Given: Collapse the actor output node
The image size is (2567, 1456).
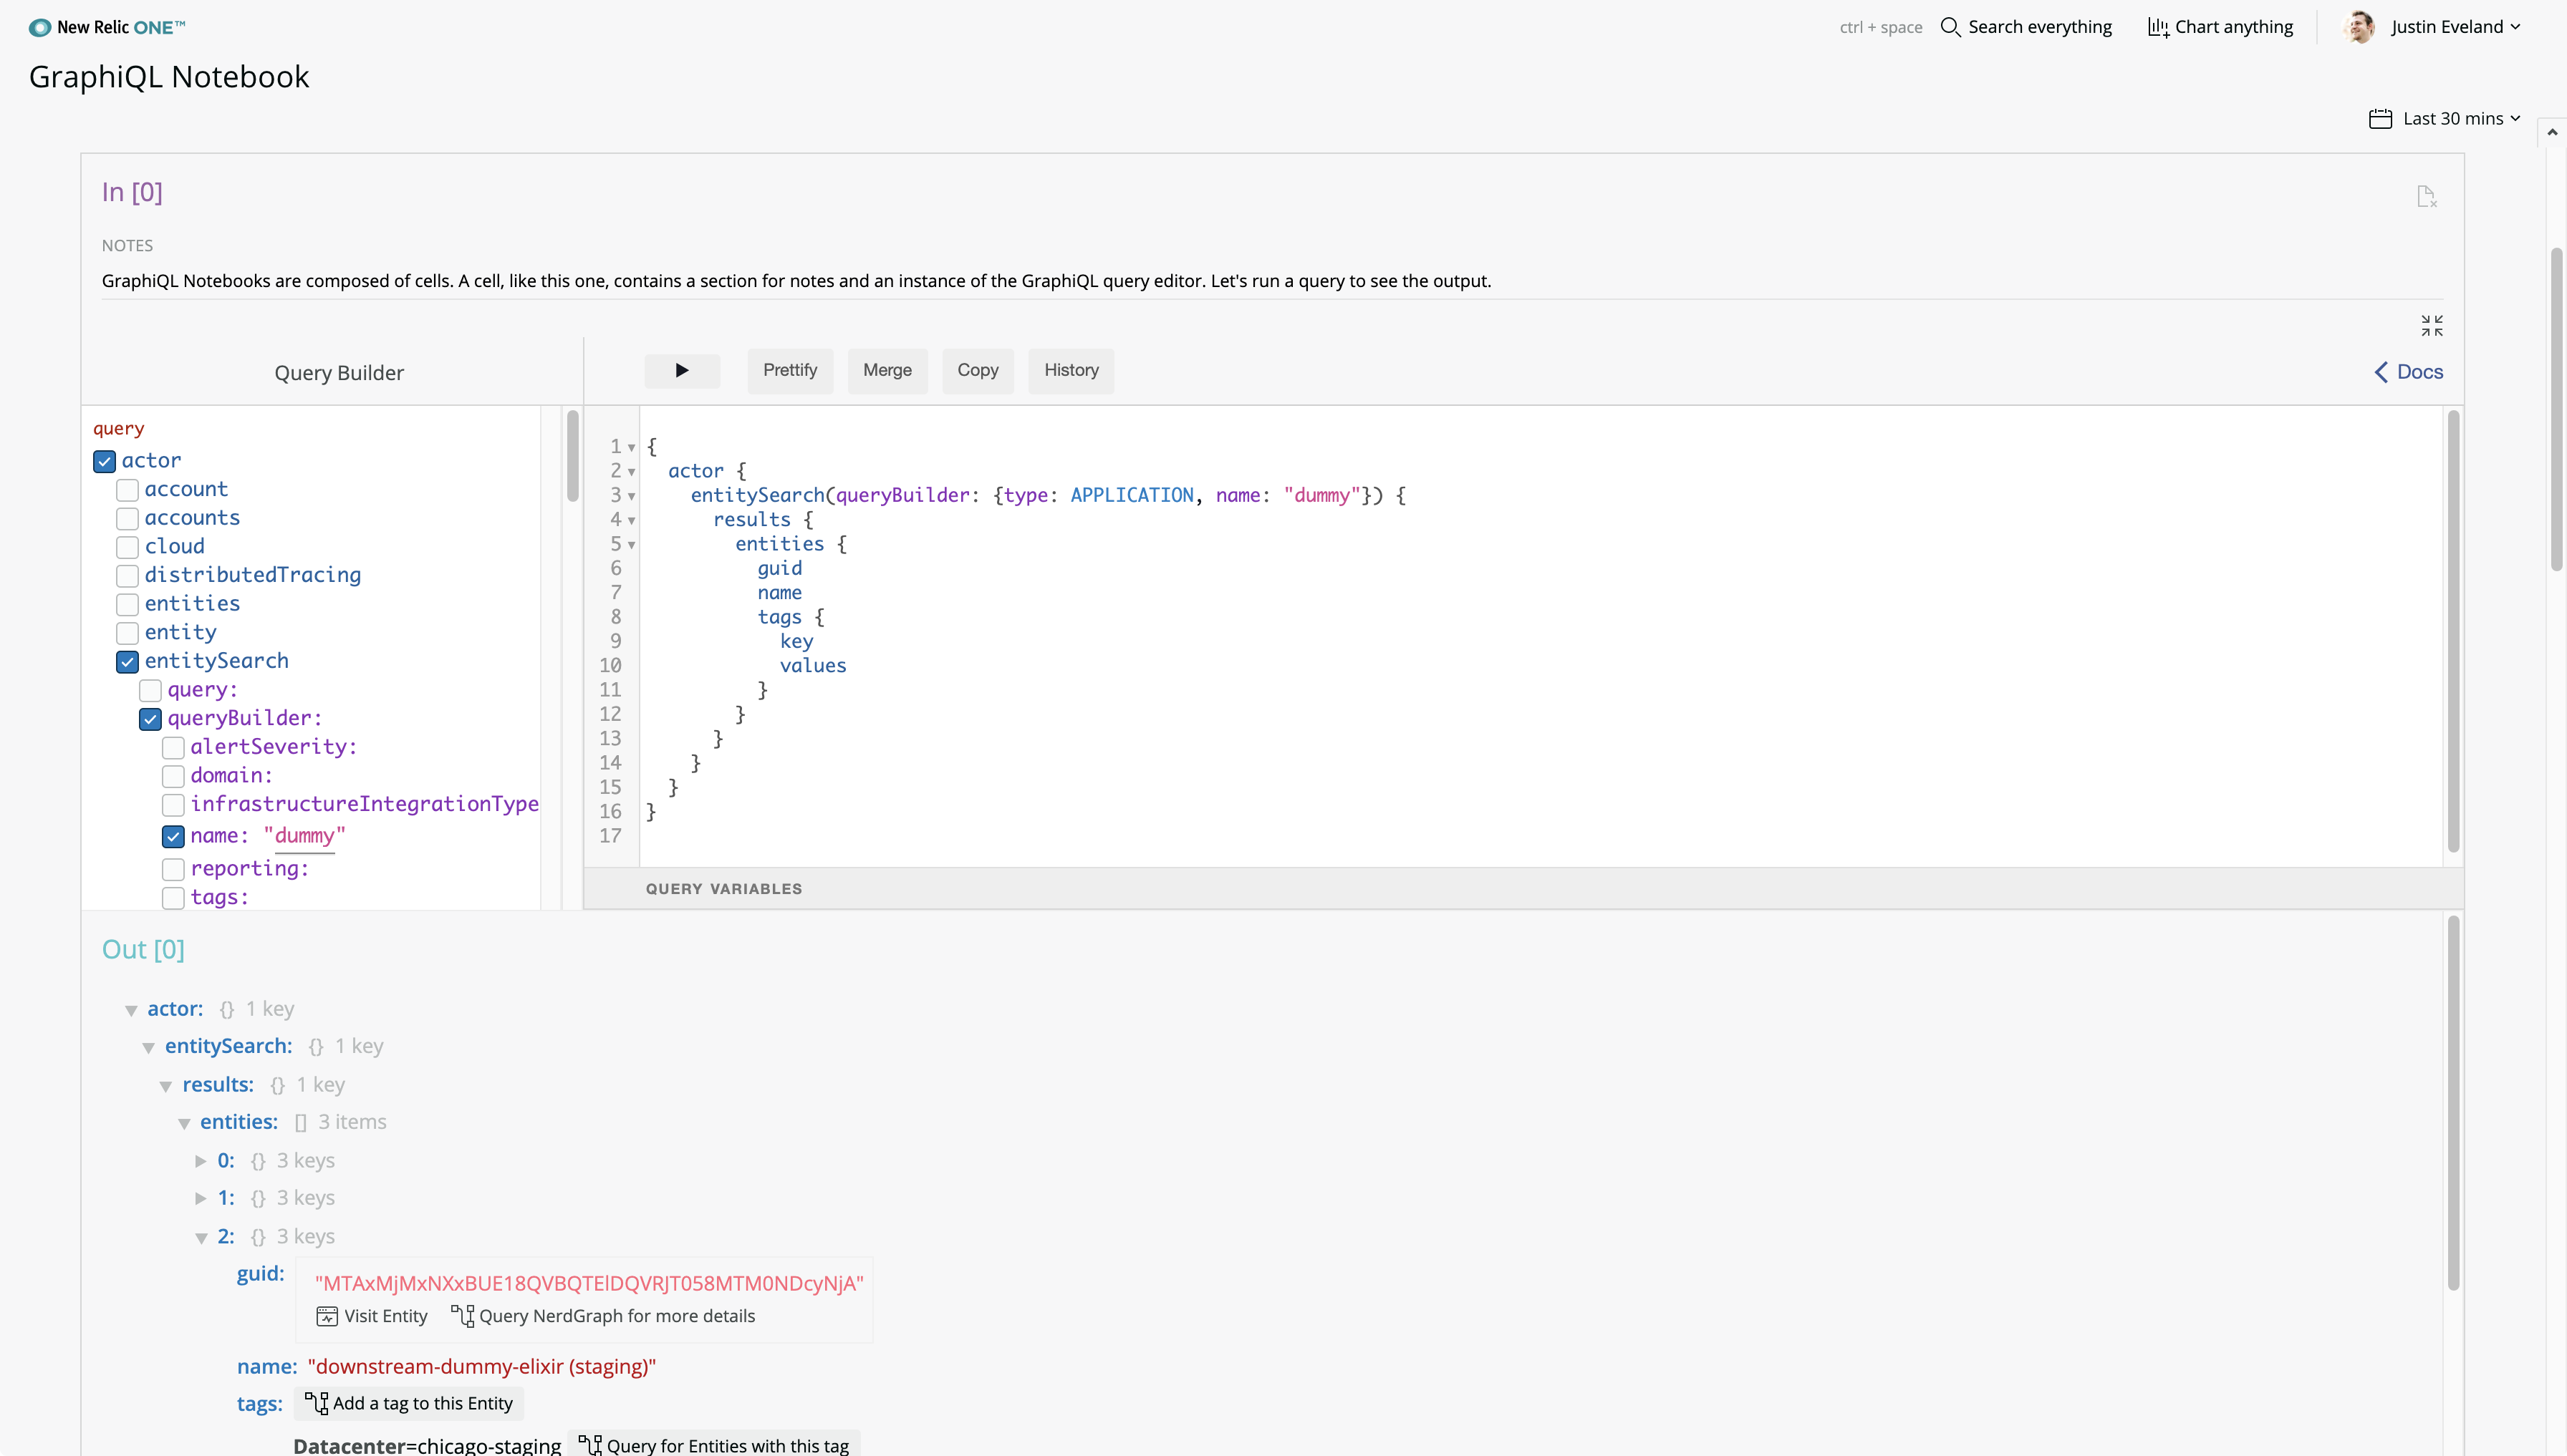Looking at the screenshot, I should point(131,1010).
